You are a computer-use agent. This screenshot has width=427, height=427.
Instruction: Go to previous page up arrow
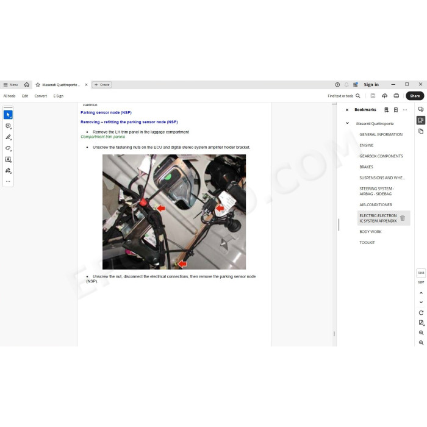421,293
